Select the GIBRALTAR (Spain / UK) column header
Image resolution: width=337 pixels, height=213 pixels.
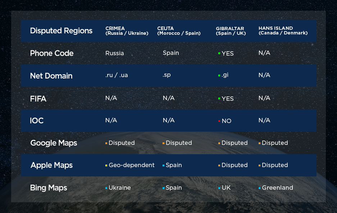231,31
